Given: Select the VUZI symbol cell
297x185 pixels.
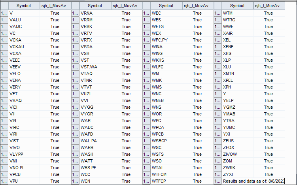Looking at the screenshot, I should coord(95,94).
